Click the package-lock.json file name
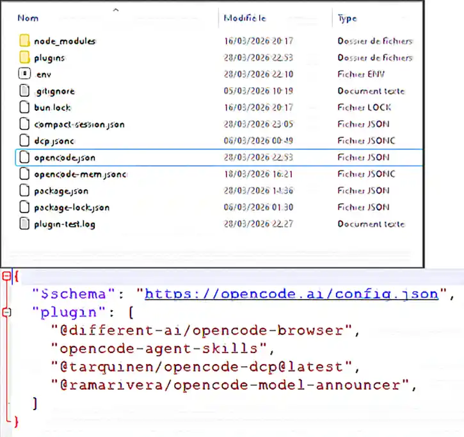 point(72,208)
